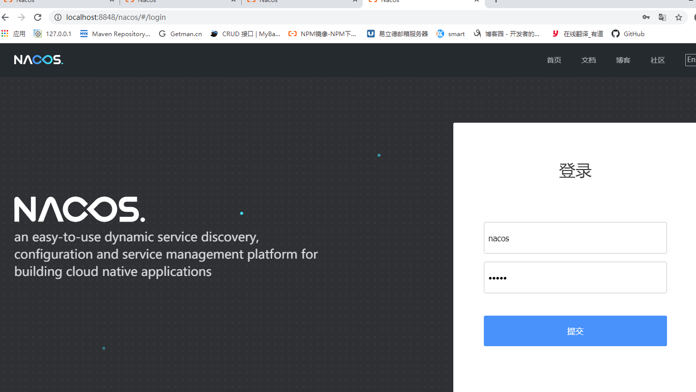This screenshot has width=696, height=392.
Task: Switch language with the En button
Action: pyautogui.click(x=690, y=60)
